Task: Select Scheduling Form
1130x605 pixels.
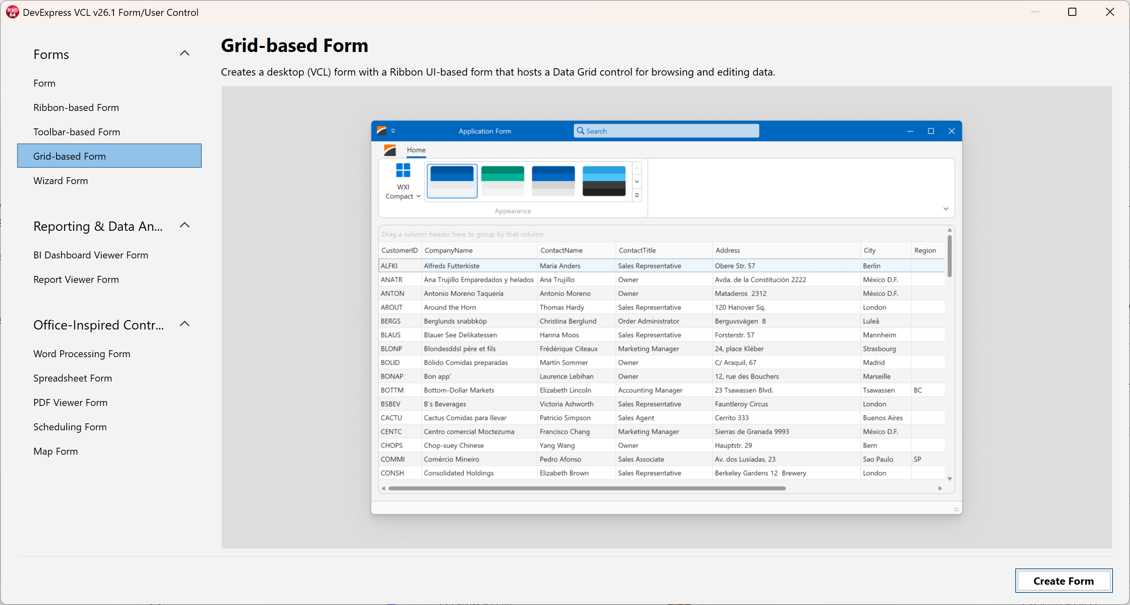Action: tap(70, 427)
